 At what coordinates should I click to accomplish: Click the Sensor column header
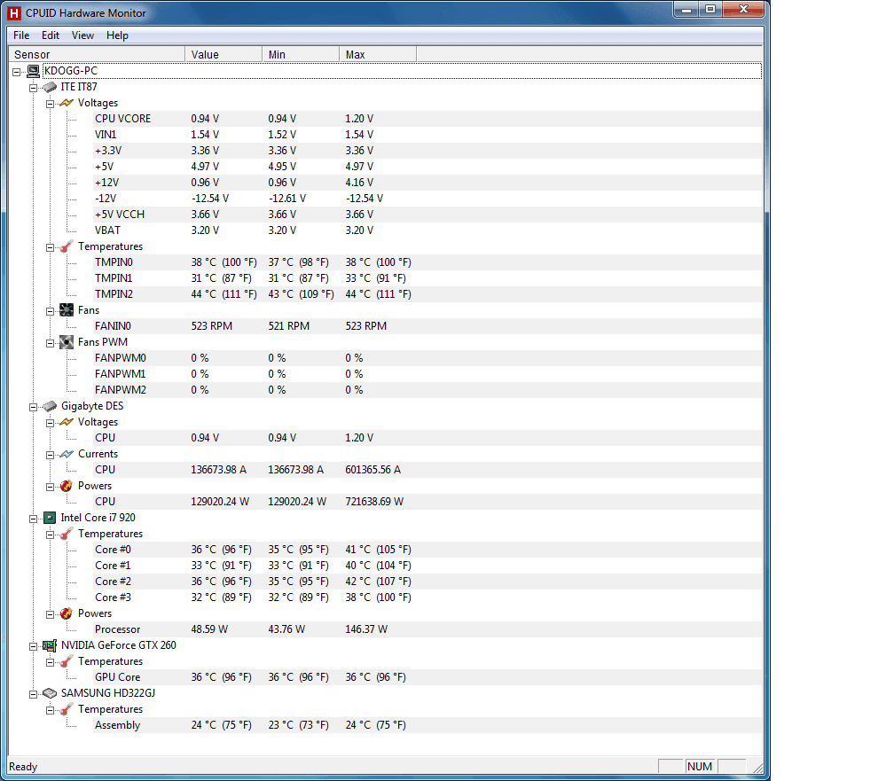pyautogui.click(x=97, y=54)
